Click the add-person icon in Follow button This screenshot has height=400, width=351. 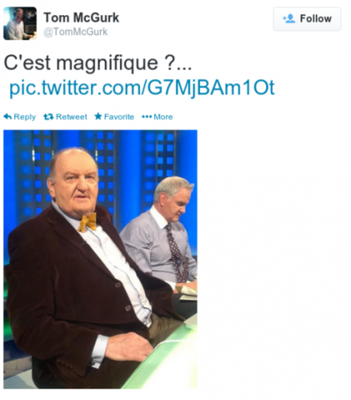[x=289, y=18]
